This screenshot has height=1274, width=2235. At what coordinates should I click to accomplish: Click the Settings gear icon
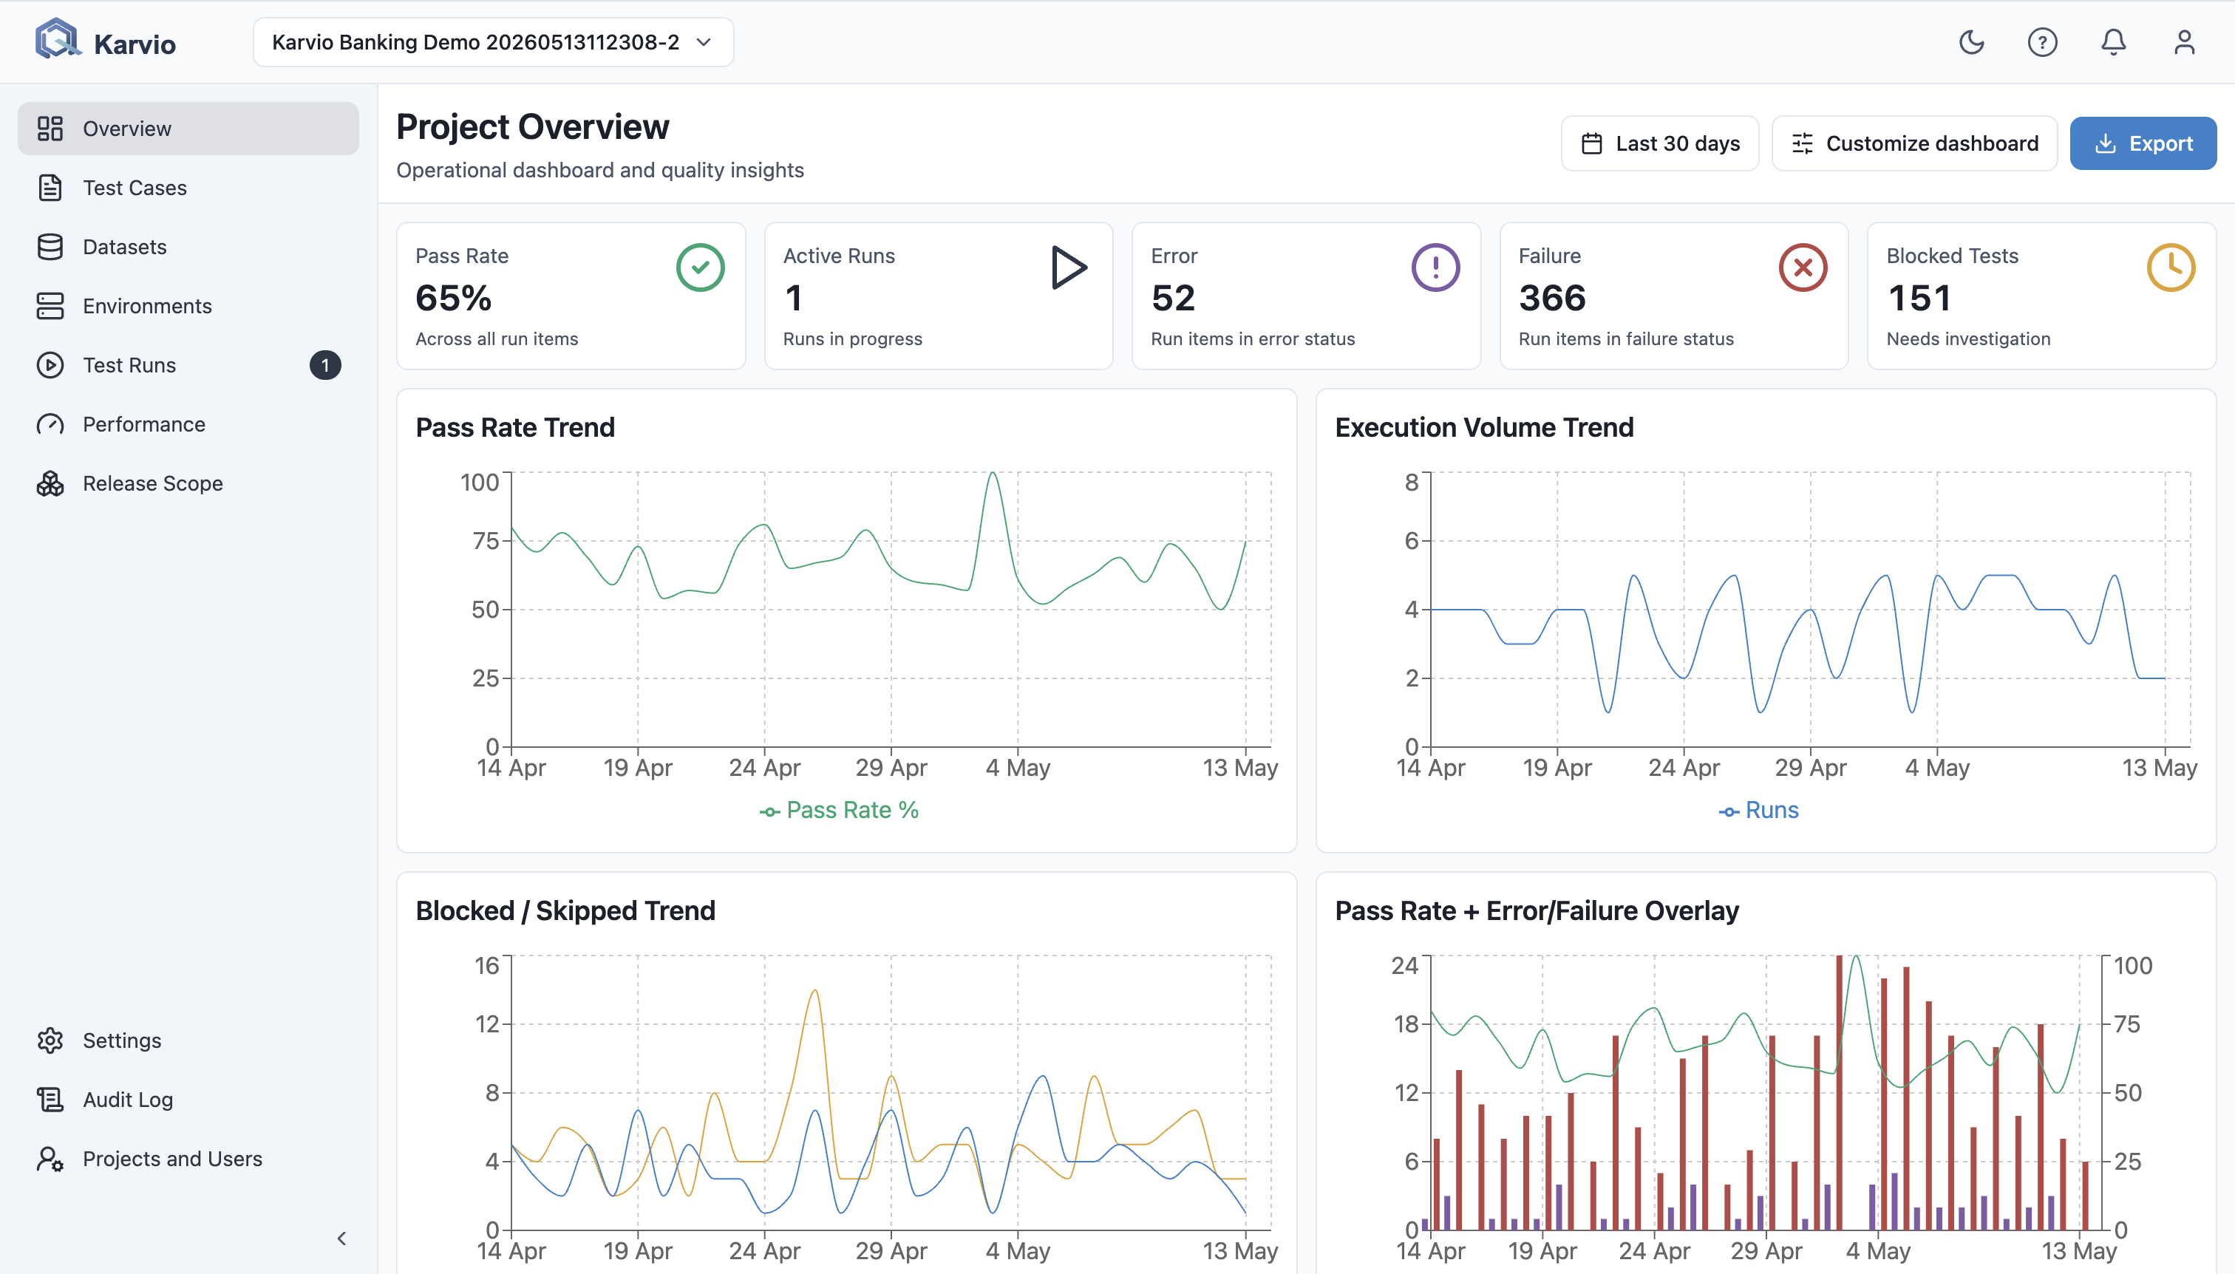tap(50, 1040)
